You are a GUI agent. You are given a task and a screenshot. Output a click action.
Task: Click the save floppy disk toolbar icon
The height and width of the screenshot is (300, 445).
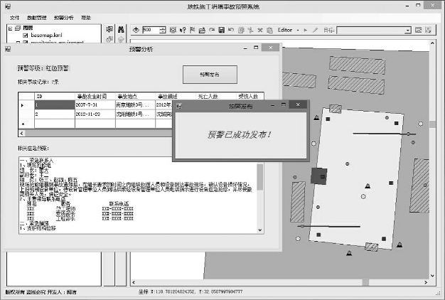(222, 31)
